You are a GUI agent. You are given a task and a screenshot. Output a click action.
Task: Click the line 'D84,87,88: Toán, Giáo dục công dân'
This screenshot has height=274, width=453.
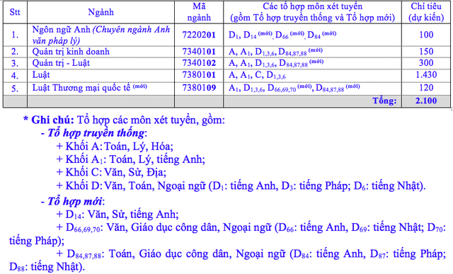[x=228, y=260]
